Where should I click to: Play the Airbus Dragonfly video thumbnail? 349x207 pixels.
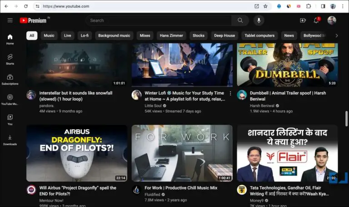[77, 153]
